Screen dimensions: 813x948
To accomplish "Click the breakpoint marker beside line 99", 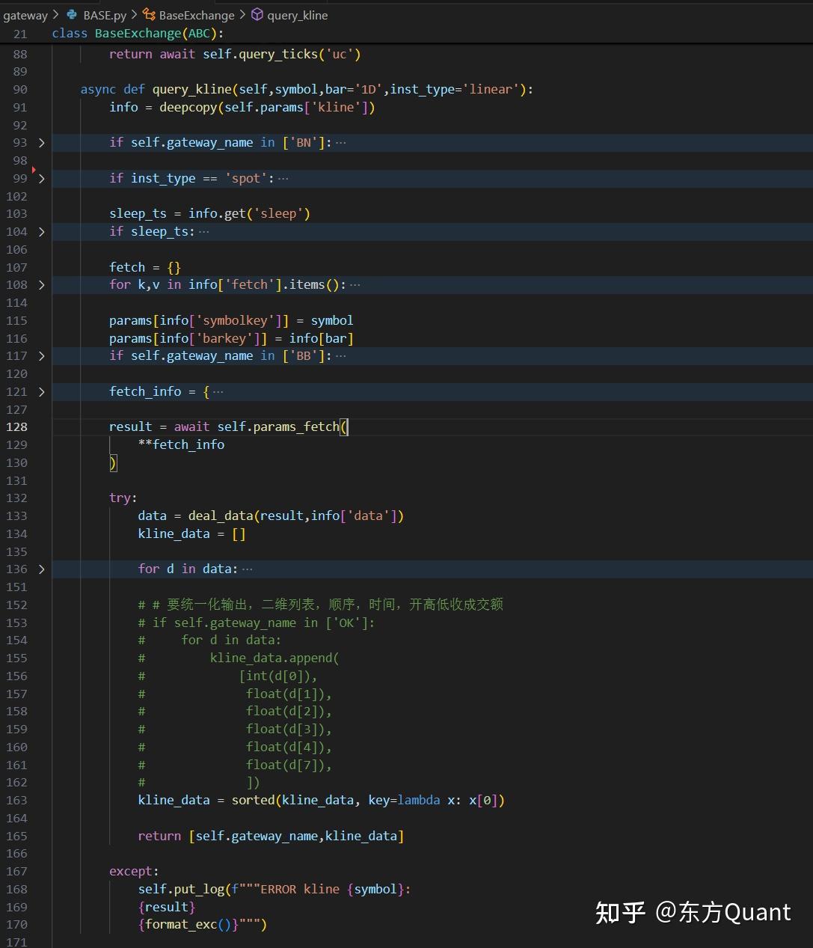I will (34, 170).
